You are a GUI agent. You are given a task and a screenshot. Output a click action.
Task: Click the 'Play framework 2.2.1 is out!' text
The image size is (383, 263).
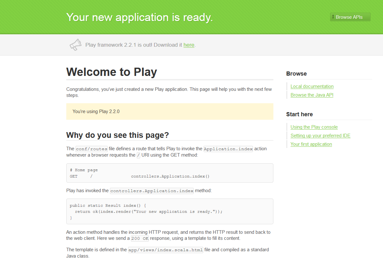119,45
